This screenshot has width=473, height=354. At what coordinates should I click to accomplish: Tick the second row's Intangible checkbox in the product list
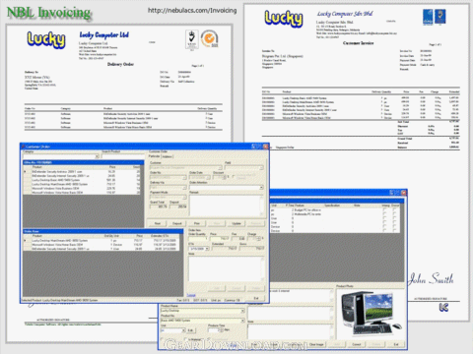tap(384, 214)
